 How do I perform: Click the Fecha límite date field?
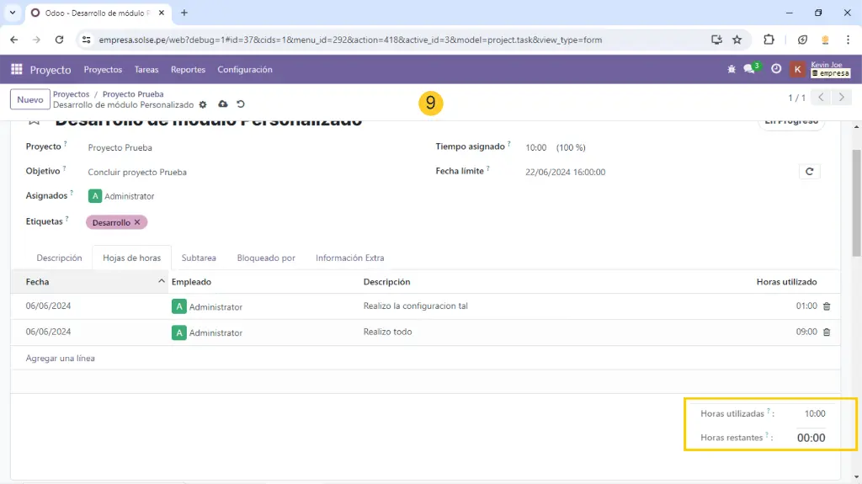pos(565,172)
